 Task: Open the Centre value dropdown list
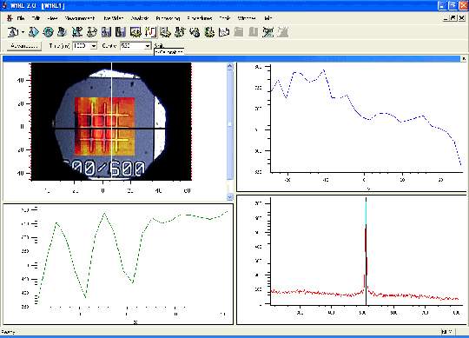tap(148, 46)
